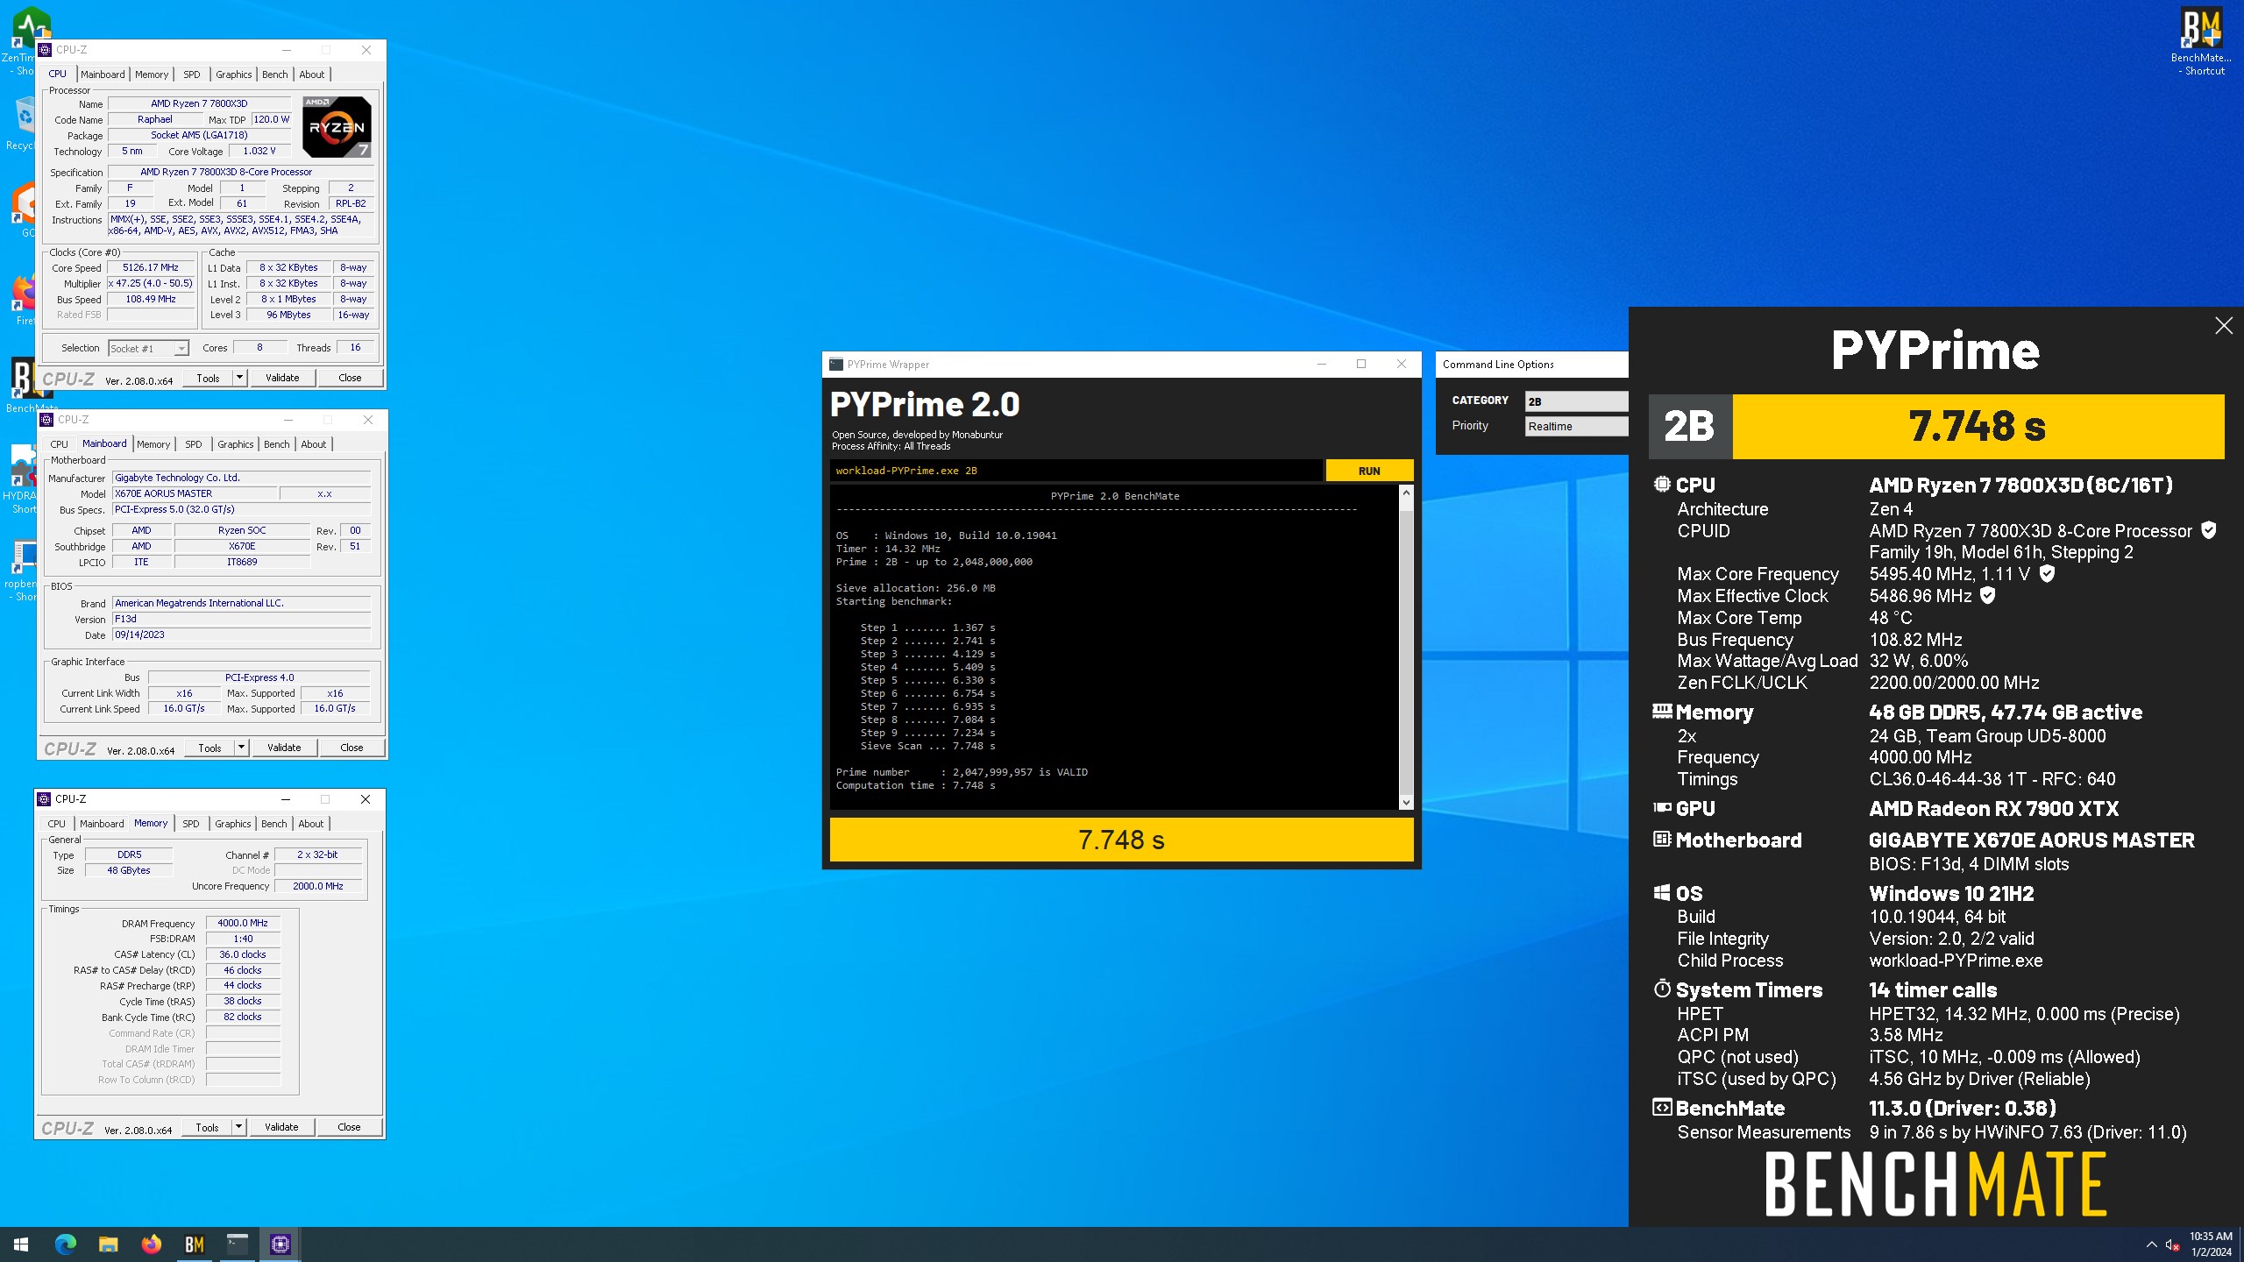This screenshot has height=1262, width=2244.
Task: Open SPD tab in middle CPU-Z window
Action: pos(194,444)
